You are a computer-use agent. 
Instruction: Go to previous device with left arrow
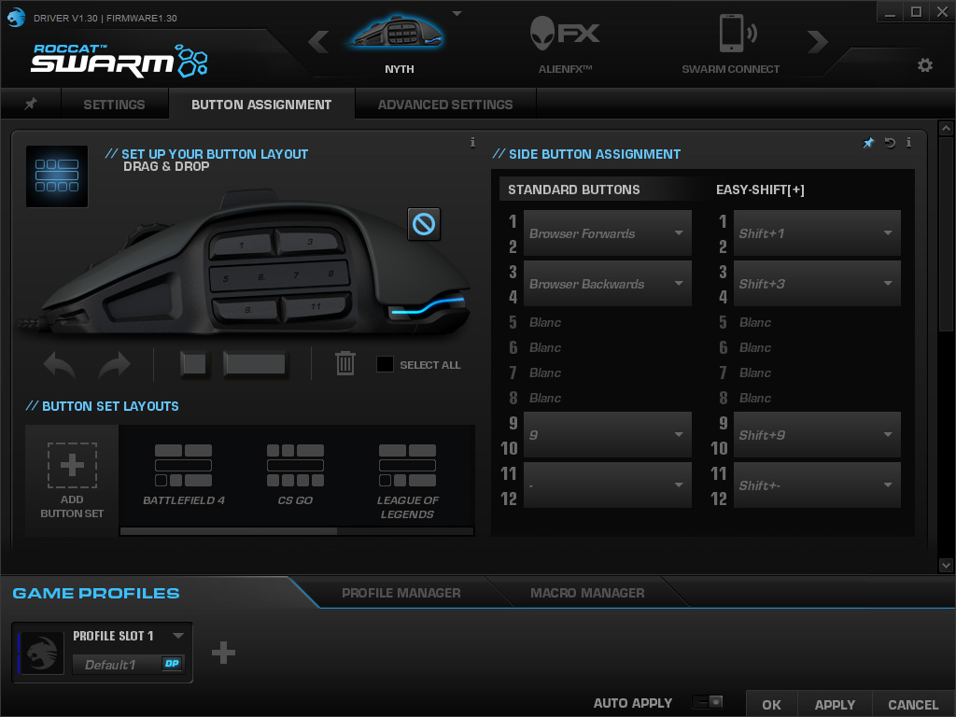318,42
